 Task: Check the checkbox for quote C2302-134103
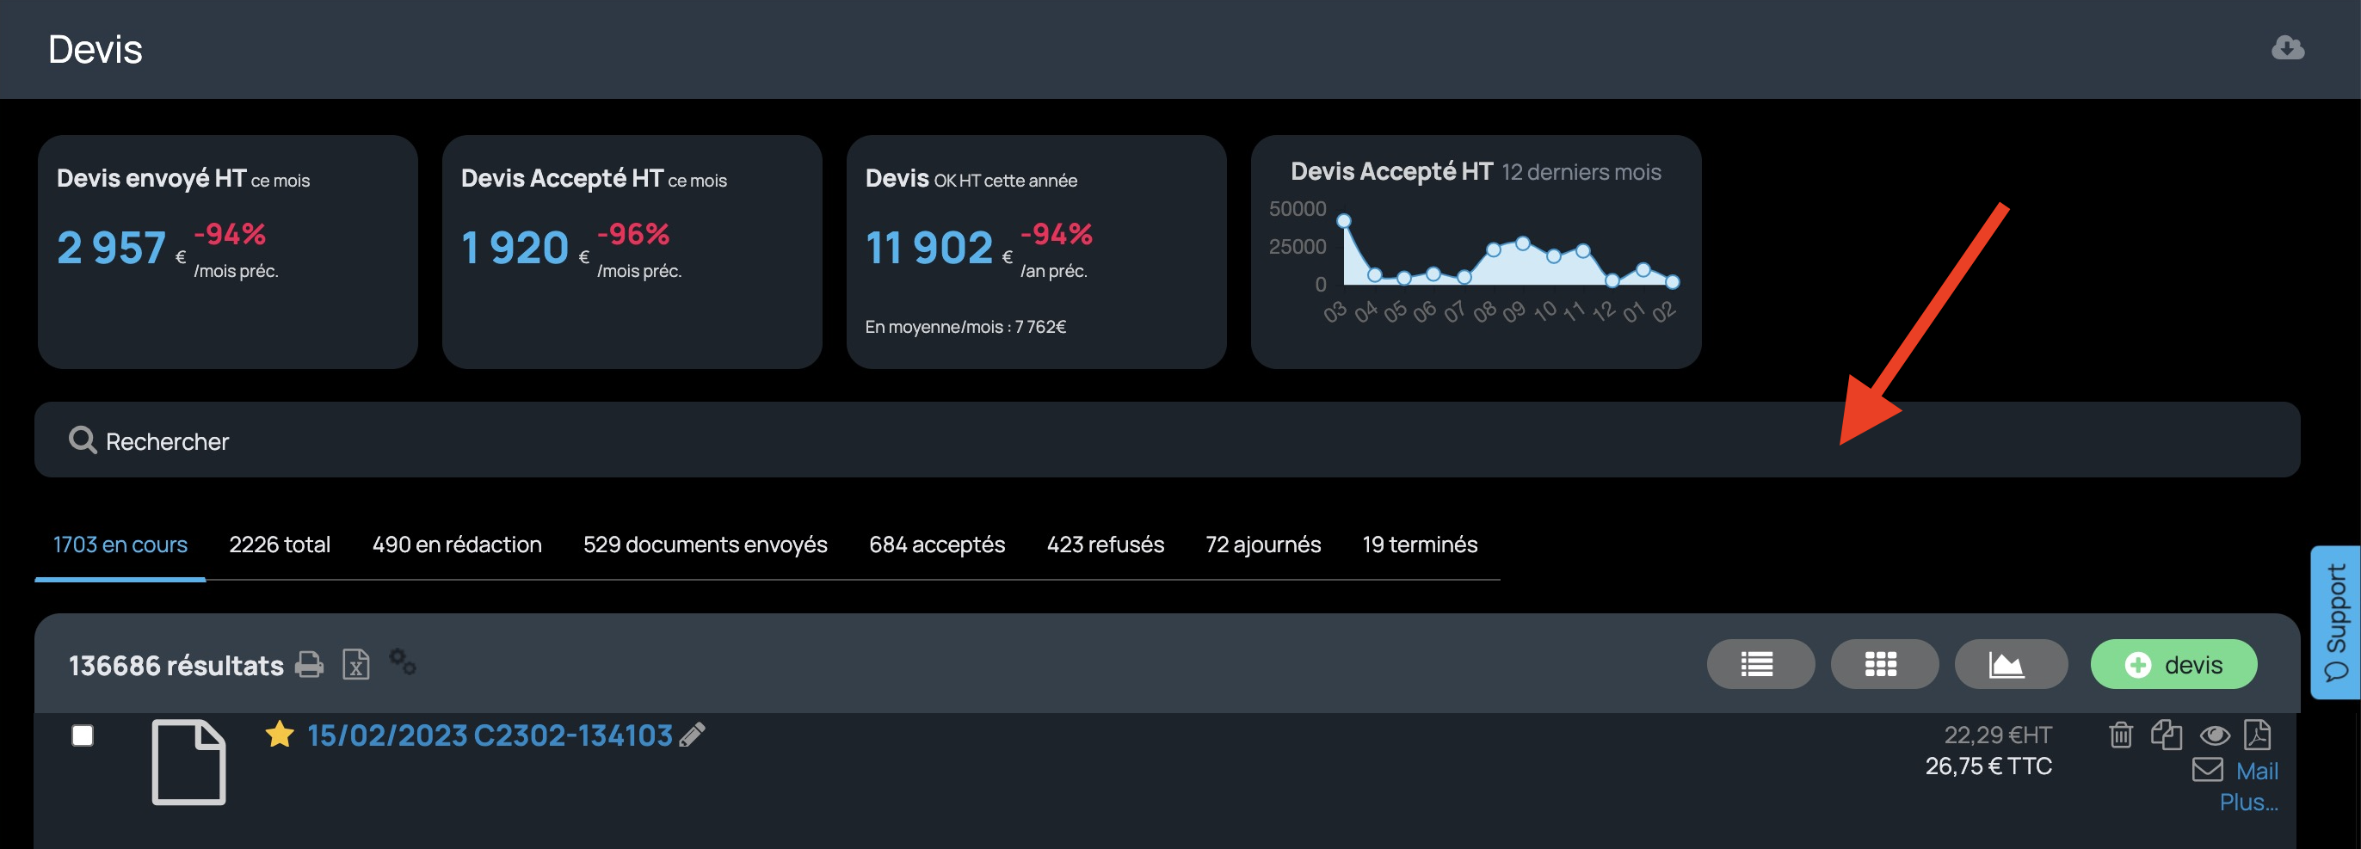pos(83,735)
